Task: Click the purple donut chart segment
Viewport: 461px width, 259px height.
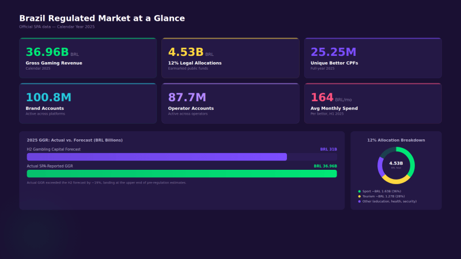Action: click(380, 167)
